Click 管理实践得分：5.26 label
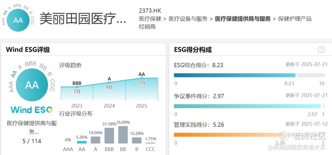 click(199, 125)
